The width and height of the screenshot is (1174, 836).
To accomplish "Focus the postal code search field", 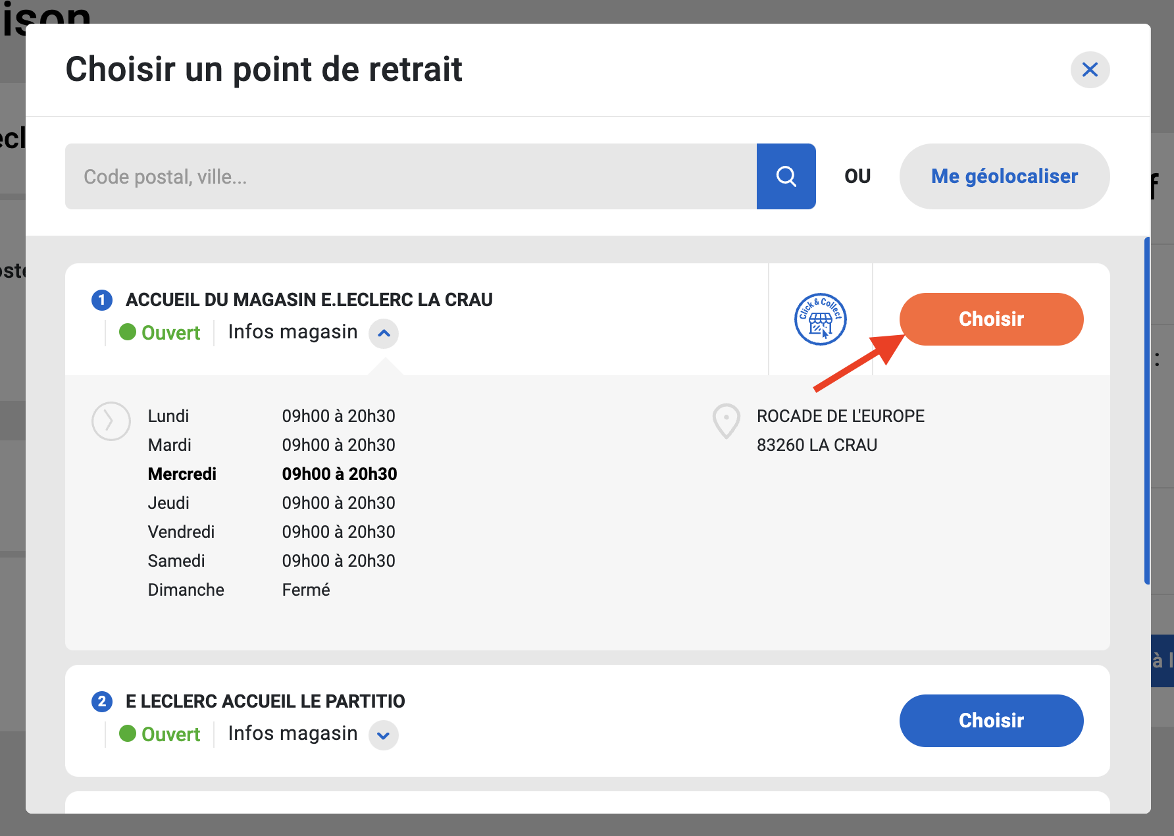I will point(411,176).
